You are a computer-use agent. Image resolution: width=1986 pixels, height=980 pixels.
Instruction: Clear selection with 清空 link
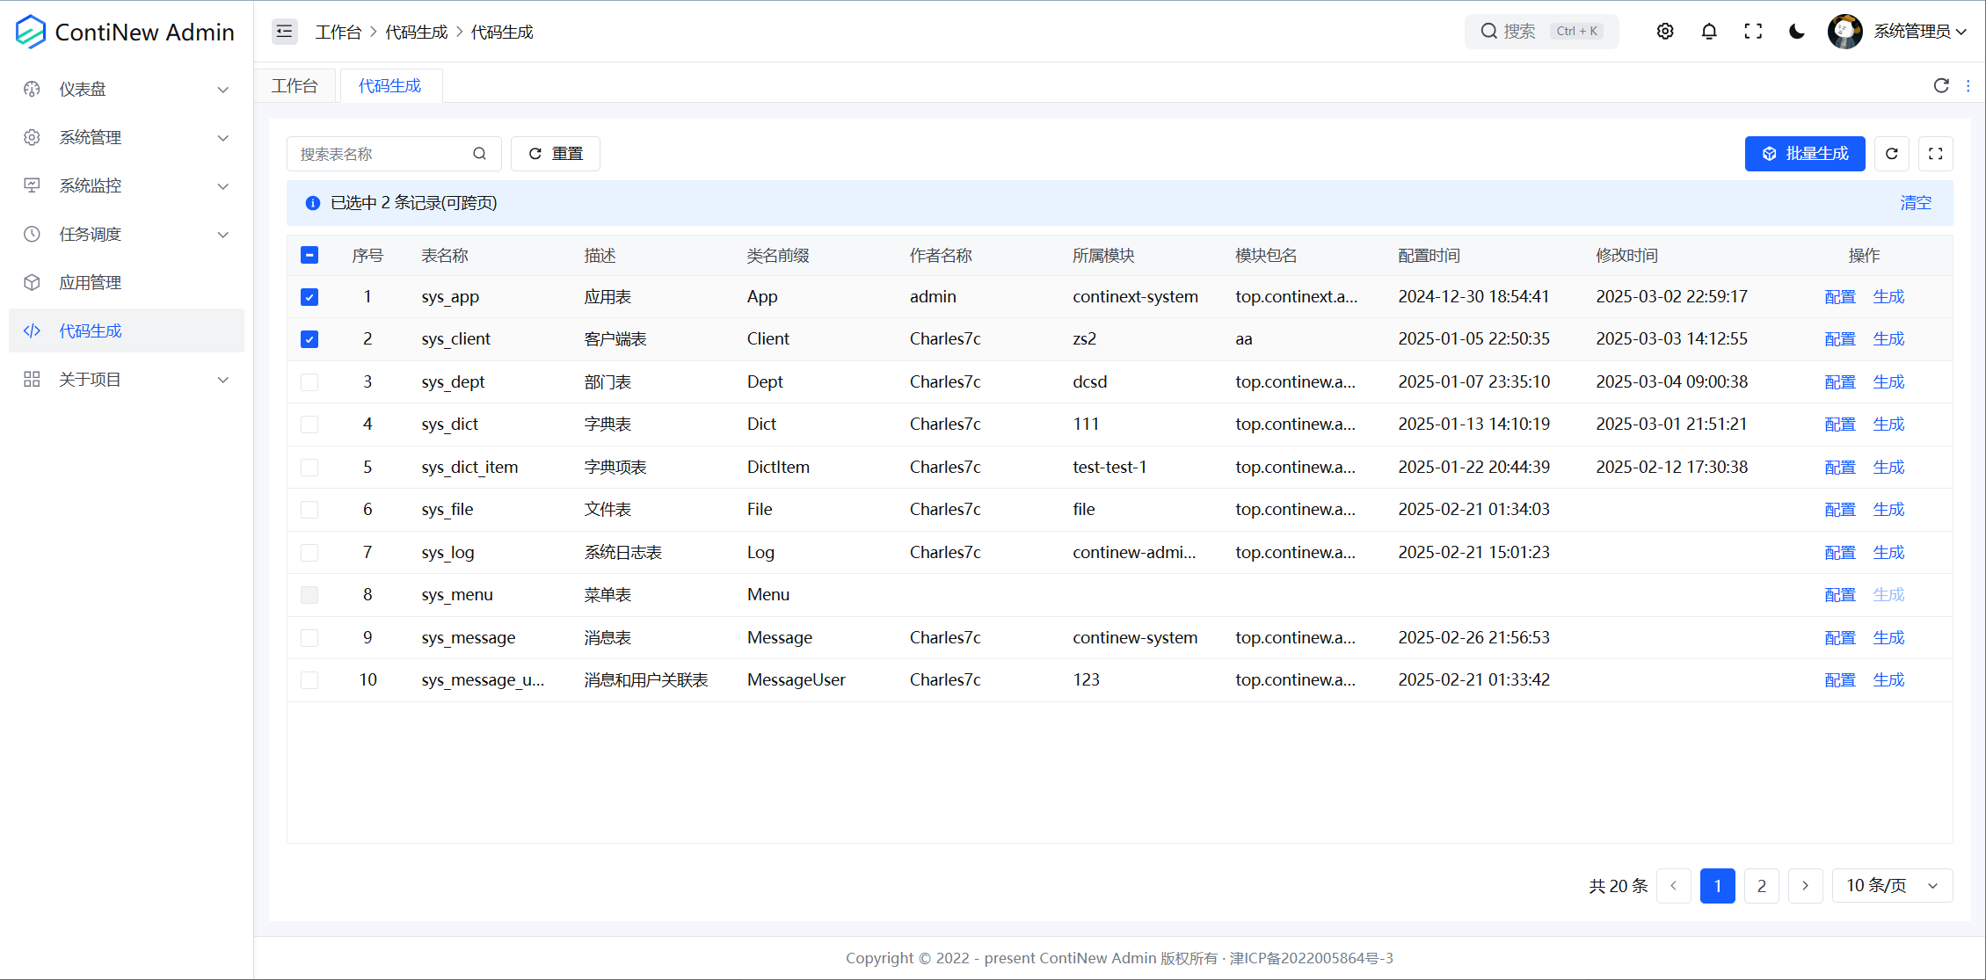[x=1916, y=203]
